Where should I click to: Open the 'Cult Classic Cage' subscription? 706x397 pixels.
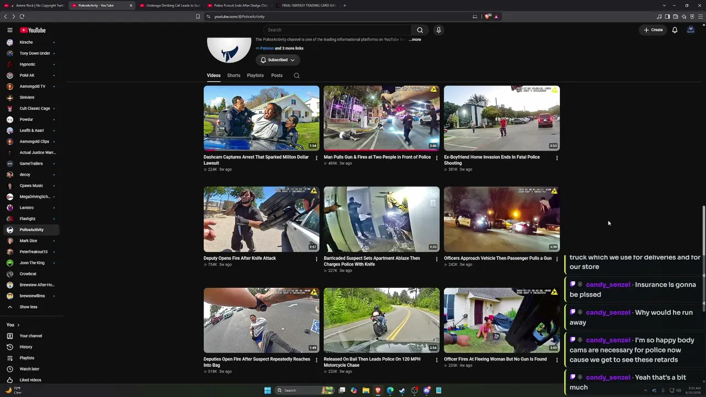[x=35, y=109]
